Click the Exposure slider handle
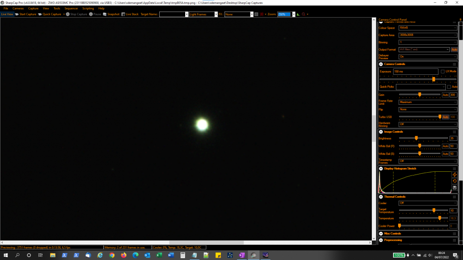 (x=434, y=79)
